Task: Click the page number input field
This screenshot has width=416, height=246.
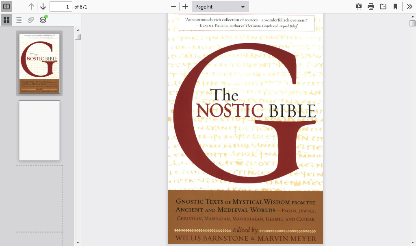Action: click(61, 7)
